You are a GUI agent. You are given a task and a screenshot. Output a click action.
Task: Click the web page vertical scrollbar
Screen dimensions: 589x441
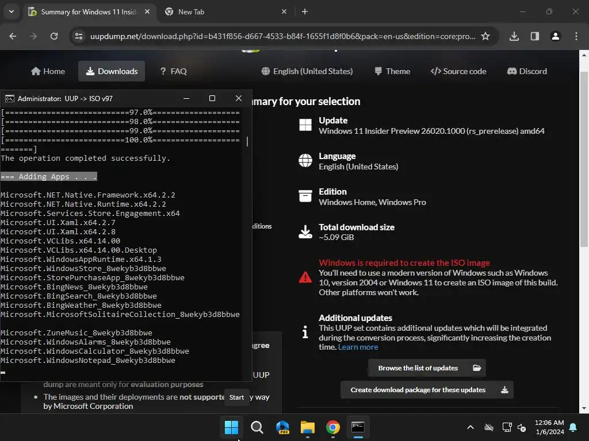click(x=584, y=160)
